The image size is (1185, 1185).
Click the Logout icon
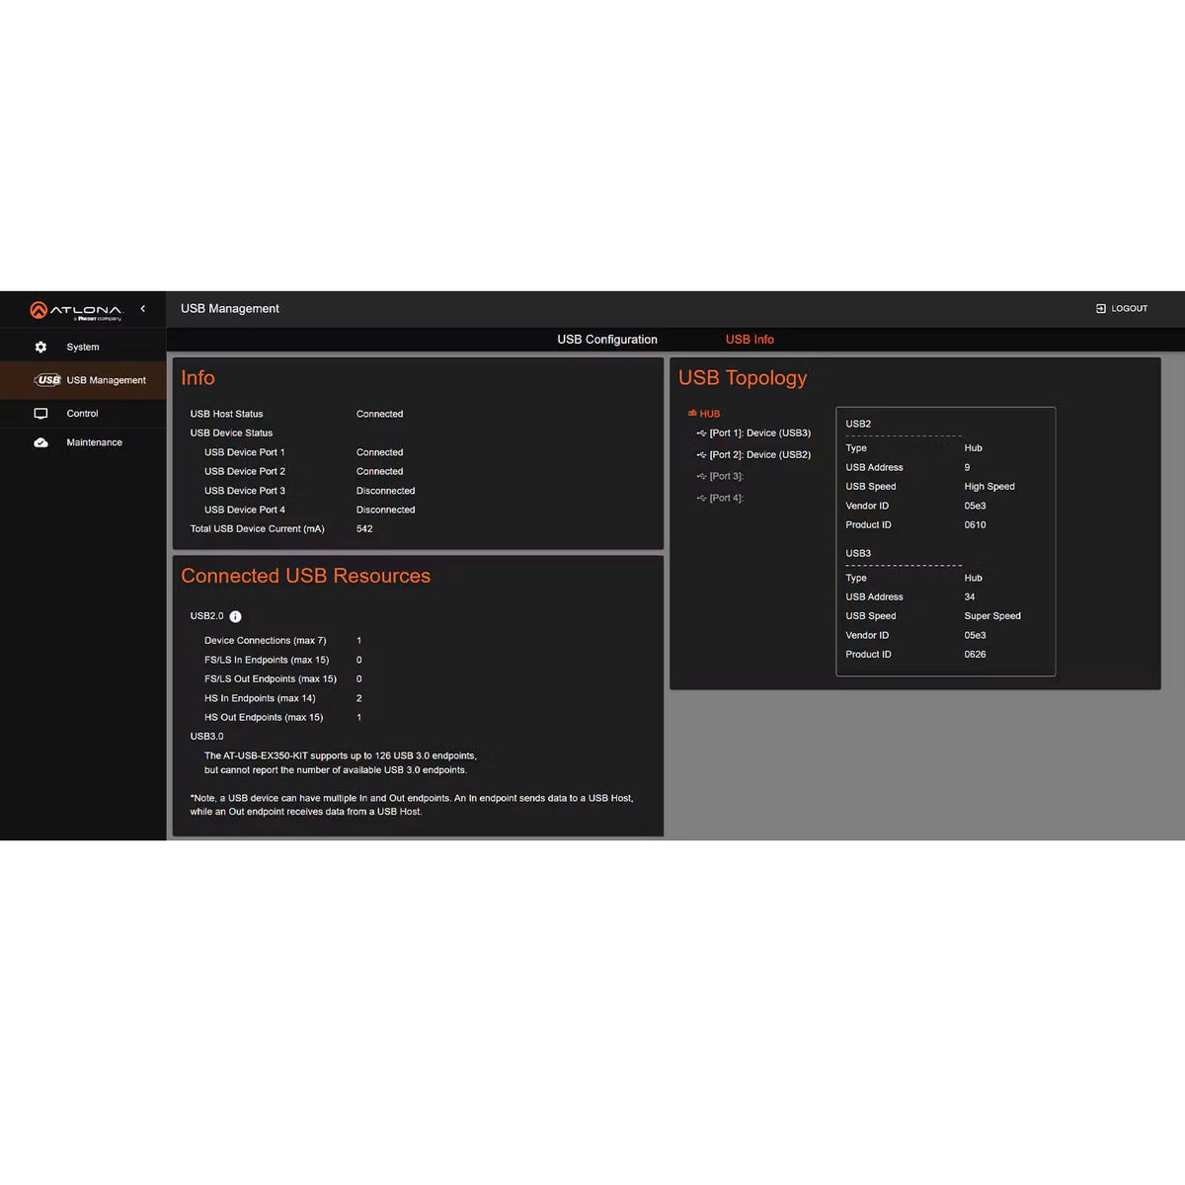[1101, 308]
